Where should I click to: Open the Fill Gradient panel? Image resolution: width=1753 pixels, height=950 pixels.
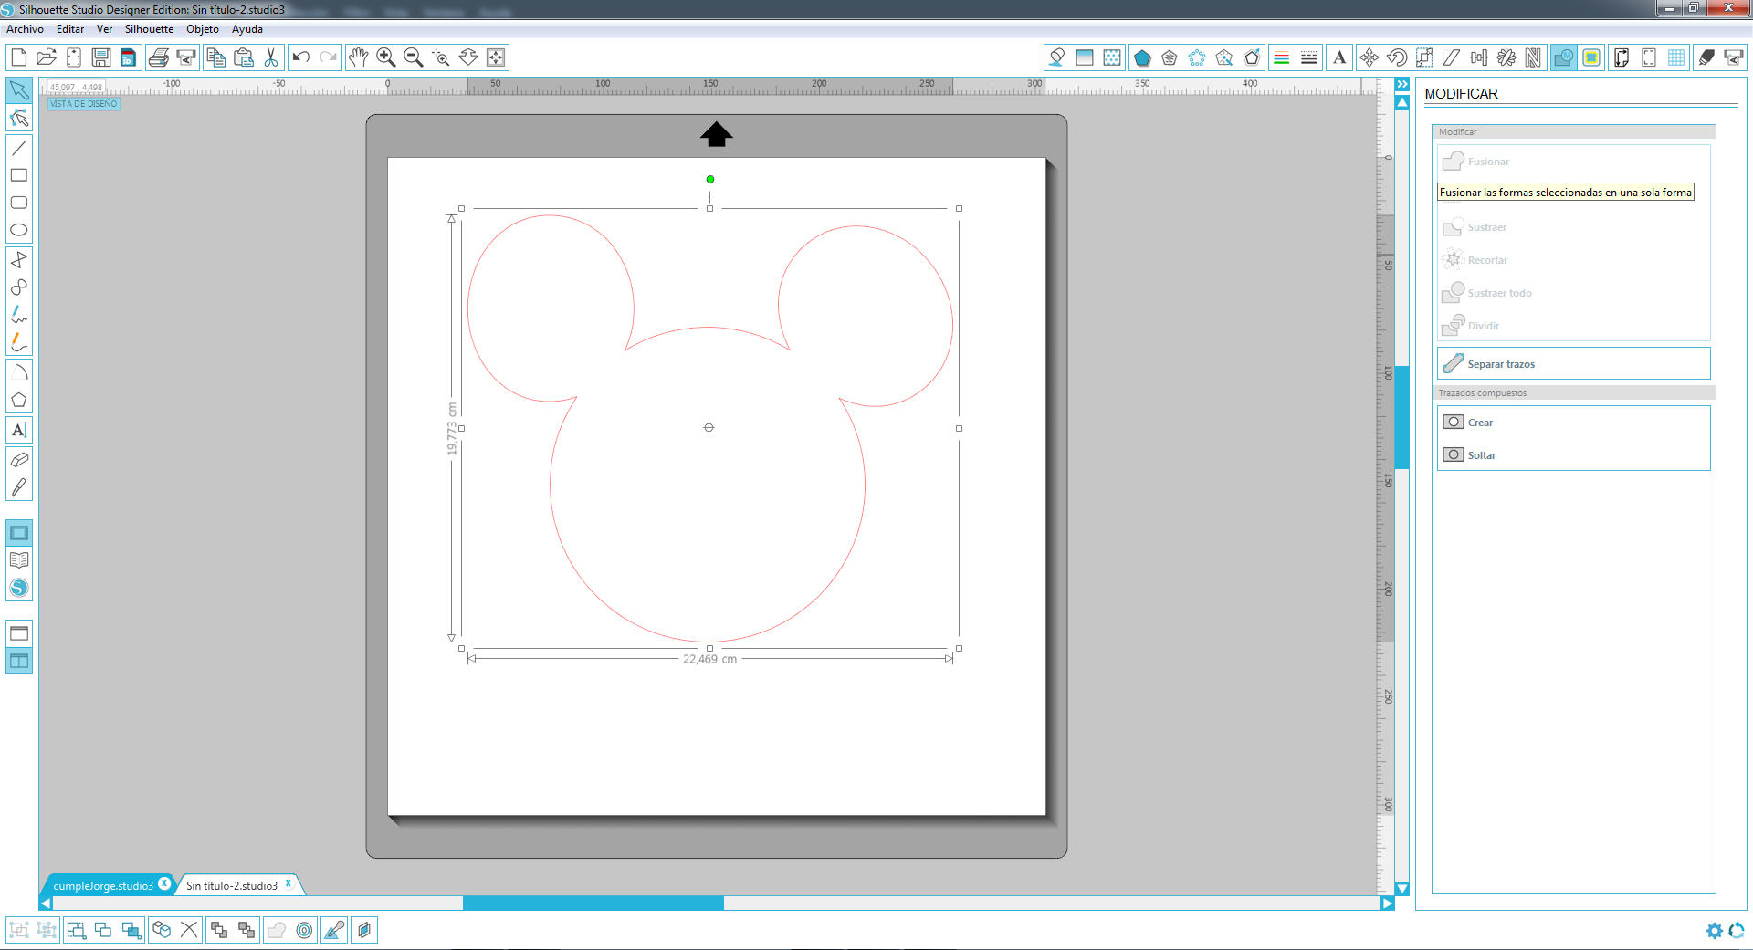click(x=1085, y=57)
